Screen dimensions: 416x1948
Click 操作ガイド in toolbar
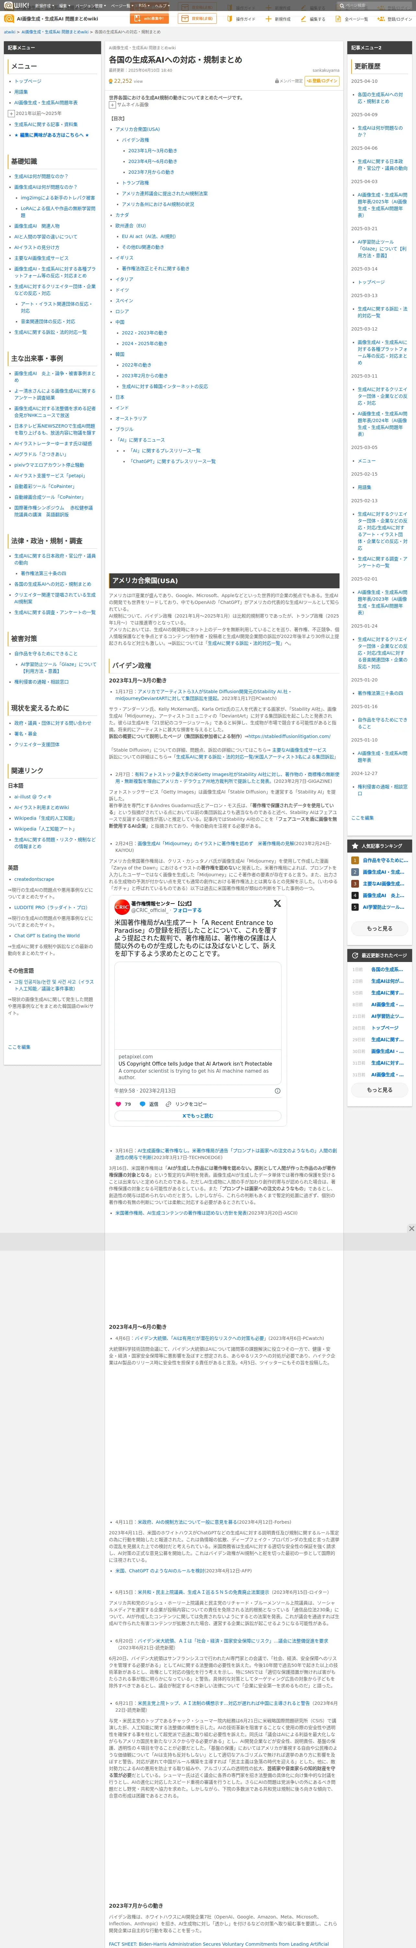[x=242, y=19]
